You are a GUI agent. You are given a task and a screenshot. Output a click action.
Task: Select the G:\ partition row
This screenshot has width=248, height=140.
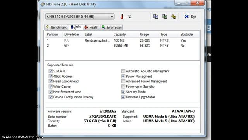point(122,45)
